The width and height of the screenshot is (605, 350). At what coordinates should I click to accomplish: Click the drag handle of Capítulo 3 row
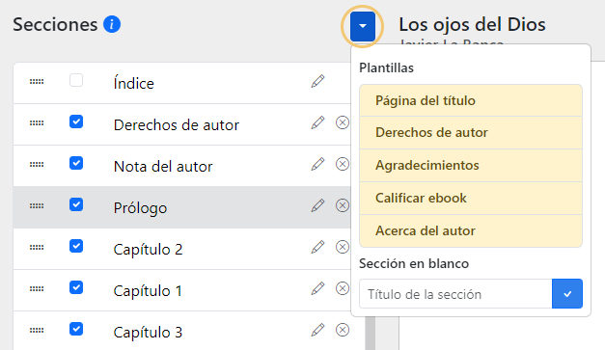coord(37,331)
